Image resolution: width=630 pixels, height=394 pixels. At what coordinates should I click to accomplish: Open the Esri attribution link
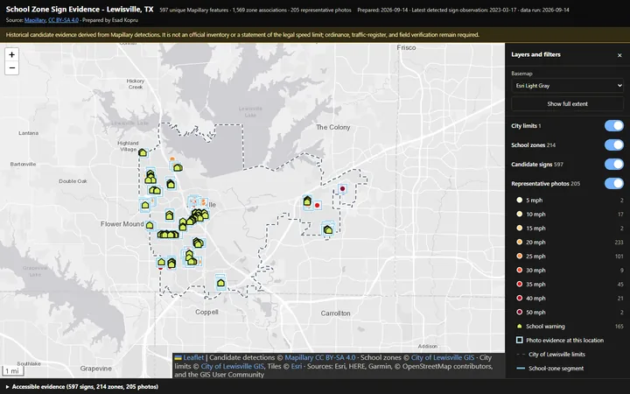point(297,366)
